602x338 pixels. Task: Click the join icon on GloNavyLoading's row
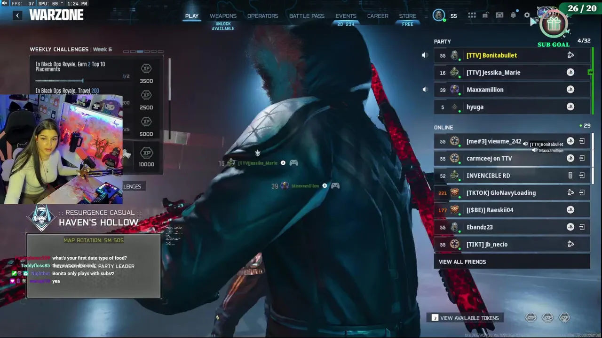[582, 192]
